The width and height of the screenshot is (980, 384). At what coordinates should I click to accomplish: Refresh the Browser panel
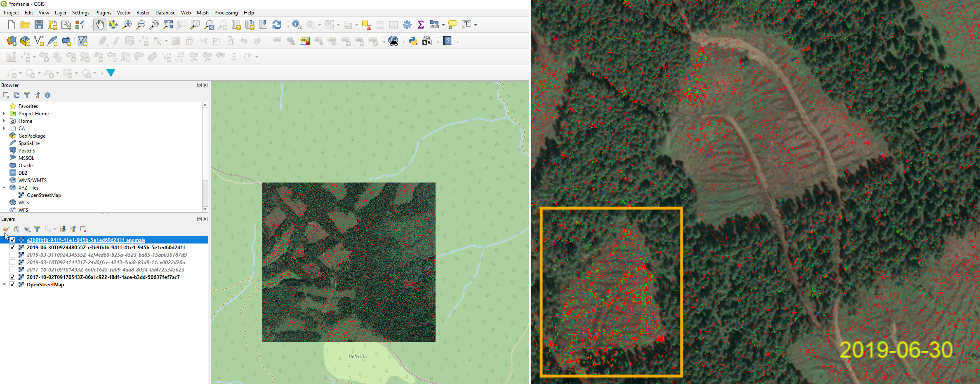16,95
